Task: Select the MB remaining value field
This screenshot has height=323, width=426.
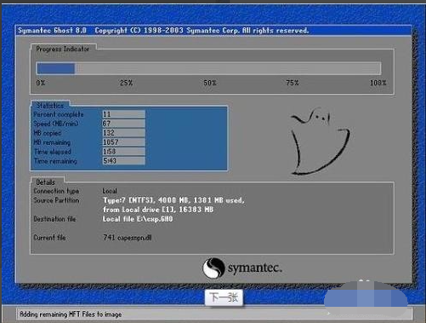Action: pos(123,142)
